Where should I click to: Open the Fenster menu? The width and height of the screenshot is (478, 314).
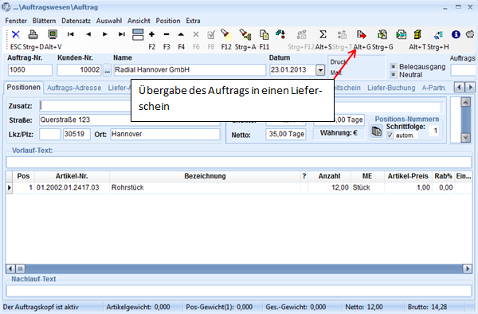16,21
